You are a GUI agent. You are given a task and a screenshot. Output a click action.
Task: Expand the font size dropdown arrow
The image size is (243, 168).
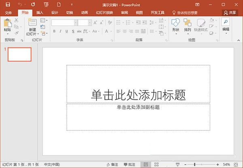[x=90, y=23]
